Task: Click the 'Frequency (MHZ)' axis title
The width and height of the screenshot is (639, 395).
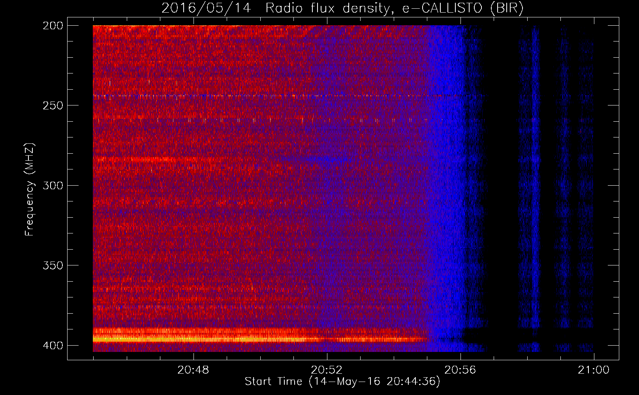Action: point(30,189)
